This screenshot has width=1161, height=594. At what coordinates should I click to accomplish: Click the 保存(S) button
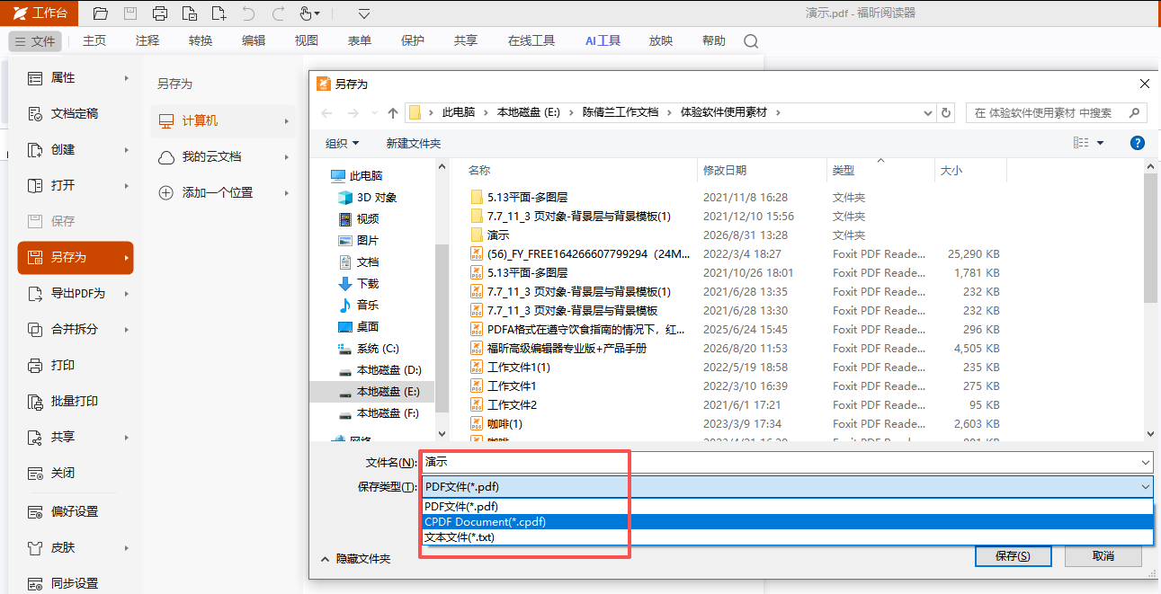pyautogui.click(x=1013, y=556)
